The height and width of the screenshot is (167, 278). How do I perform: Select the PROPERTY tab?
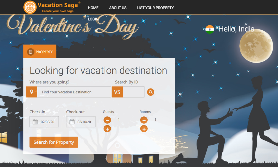[x=40, y=52]
